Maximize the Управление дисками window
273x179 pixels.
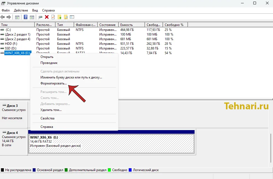tap(255, 3)
